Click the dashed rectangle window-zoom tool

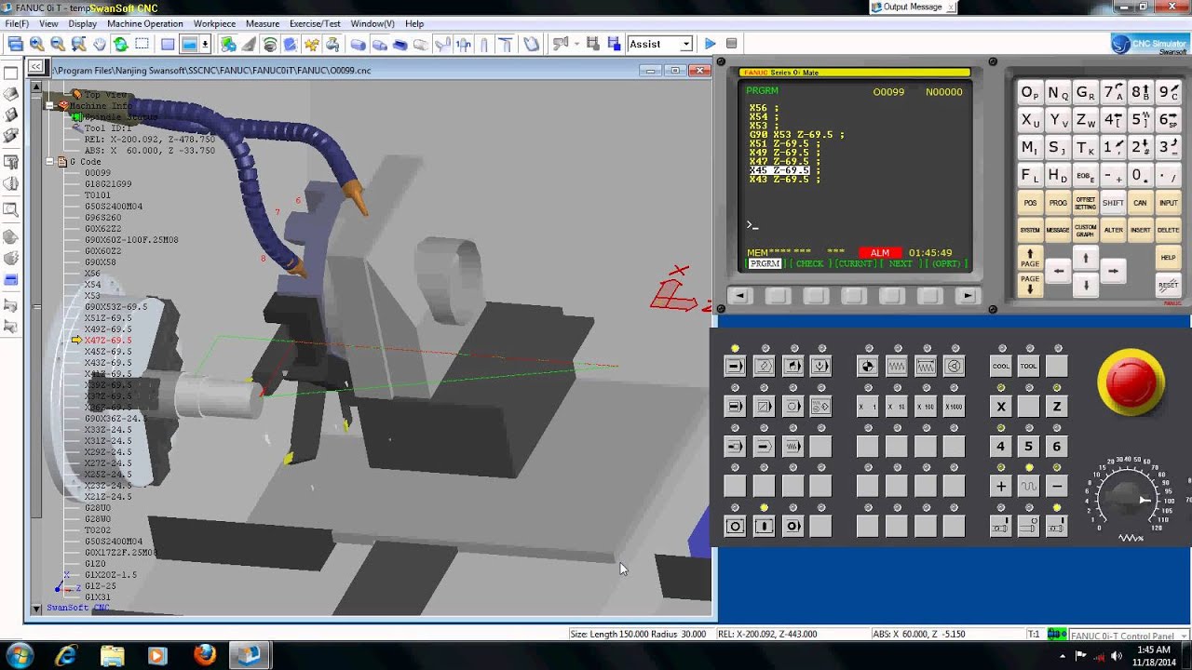[x=142, y=44]
